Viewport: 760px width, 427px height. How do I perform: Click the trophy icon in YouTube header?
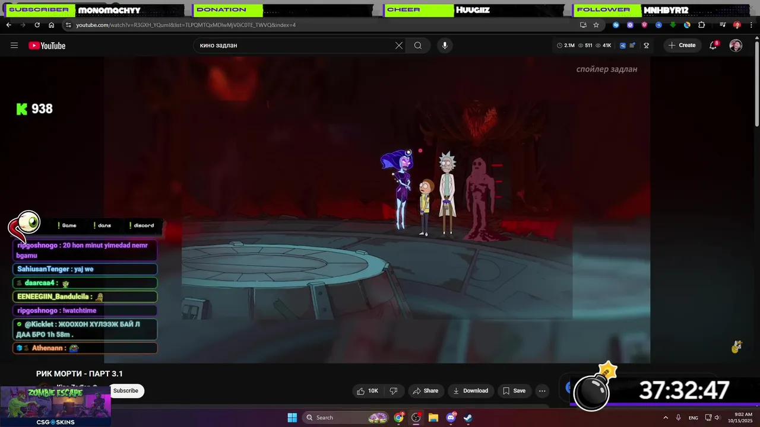pos(647,46)
